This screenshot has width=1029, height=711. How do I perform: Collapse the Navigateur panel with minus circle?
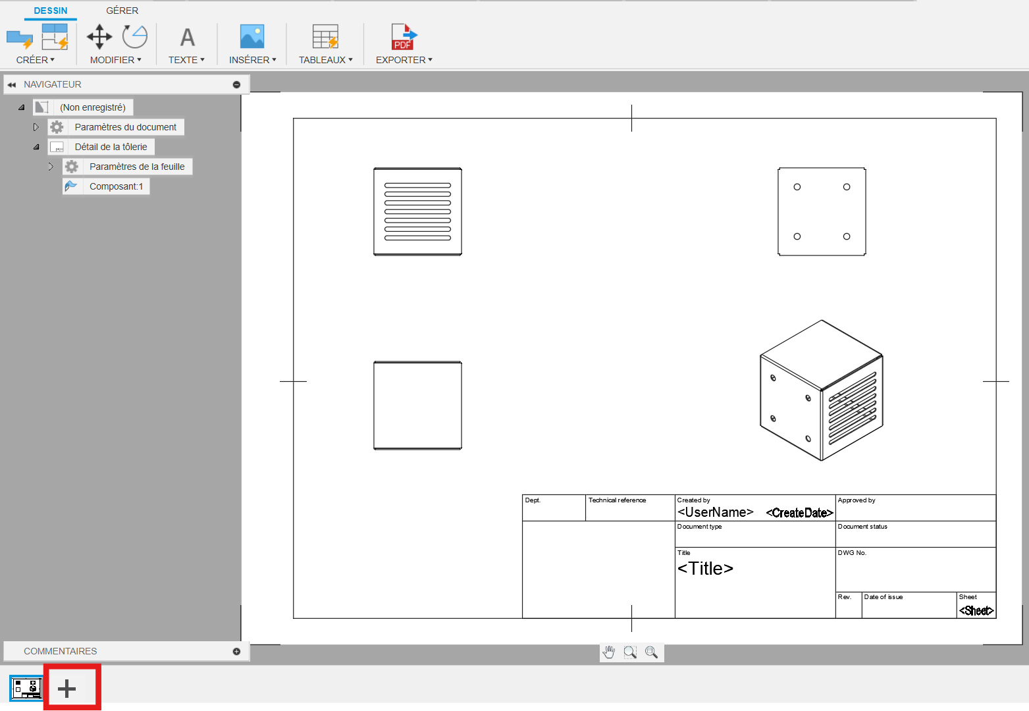[x=236, y=84]
